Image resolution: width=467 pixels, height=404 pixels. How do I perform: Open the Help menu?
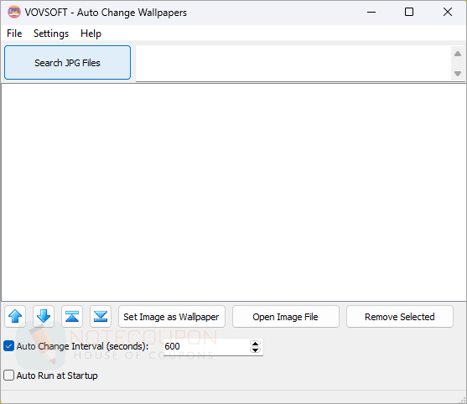coord(91,34)
